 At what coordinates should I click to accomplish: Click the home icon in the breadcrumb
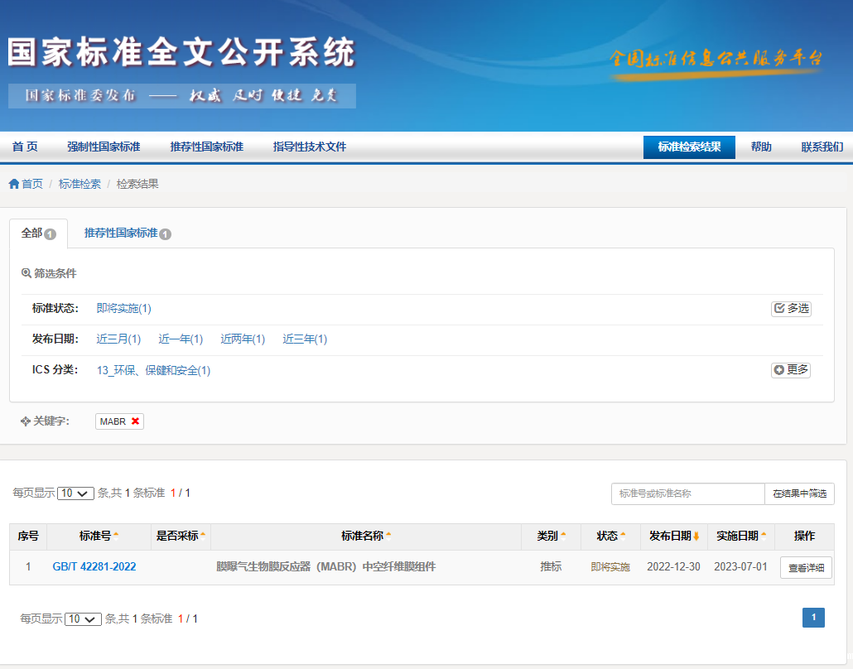tap(14, 184)
